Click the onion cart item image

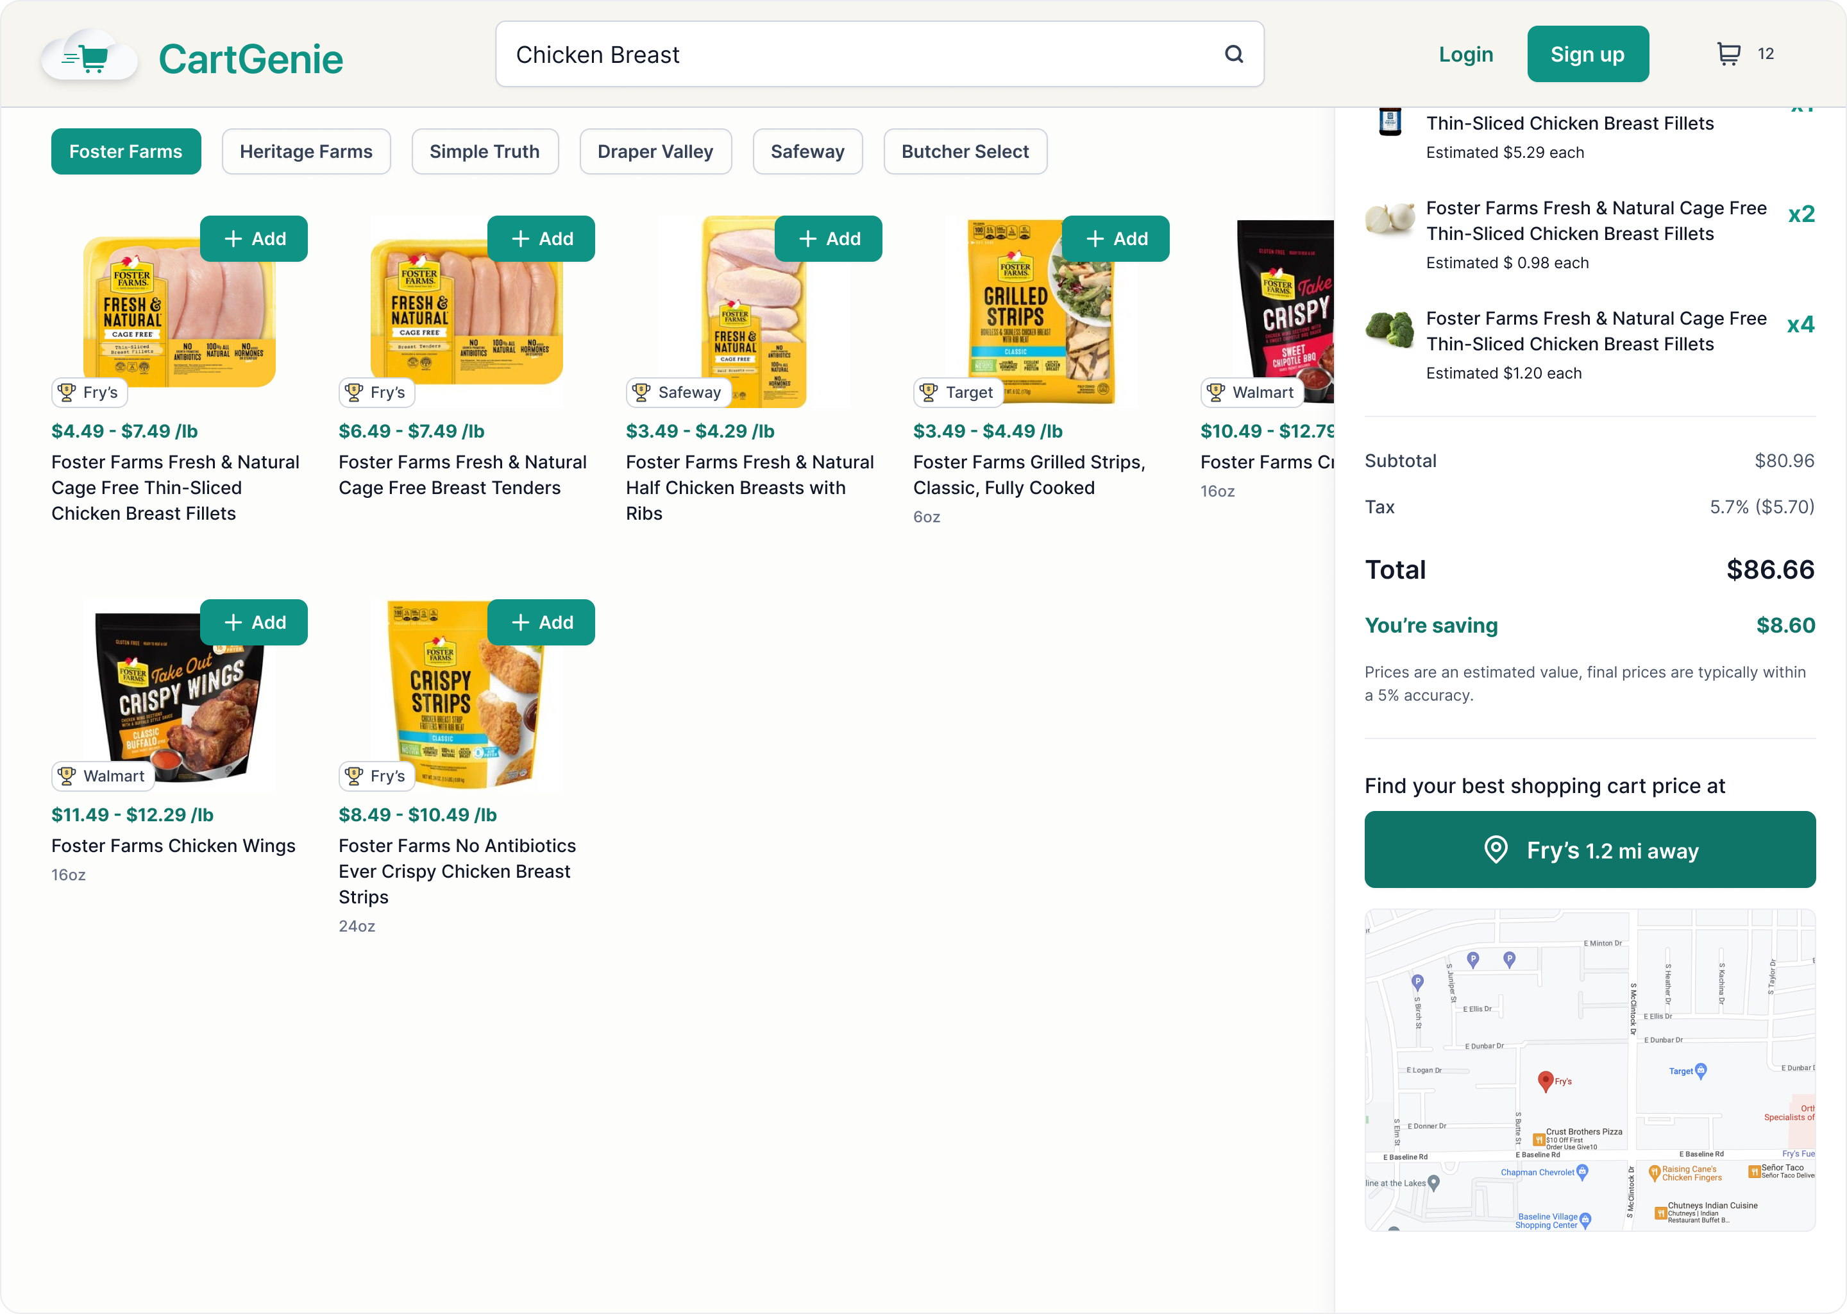pos(1389,218)
